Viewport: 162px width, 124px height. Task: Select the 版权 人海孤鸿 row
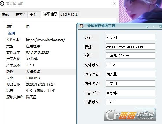(x=41, y=72)
